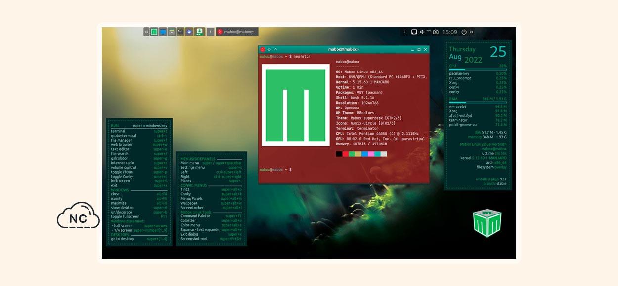The image size is (618, 286).
Task: Click the blue show-desktop icon in panel
Action: pyautogui.click(x=163, y=32)
